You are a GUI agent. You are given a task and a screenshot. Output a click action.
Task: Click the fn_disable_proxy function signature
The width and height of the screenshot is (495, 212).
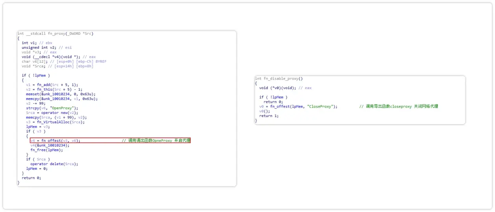click(x=279, y=79)
